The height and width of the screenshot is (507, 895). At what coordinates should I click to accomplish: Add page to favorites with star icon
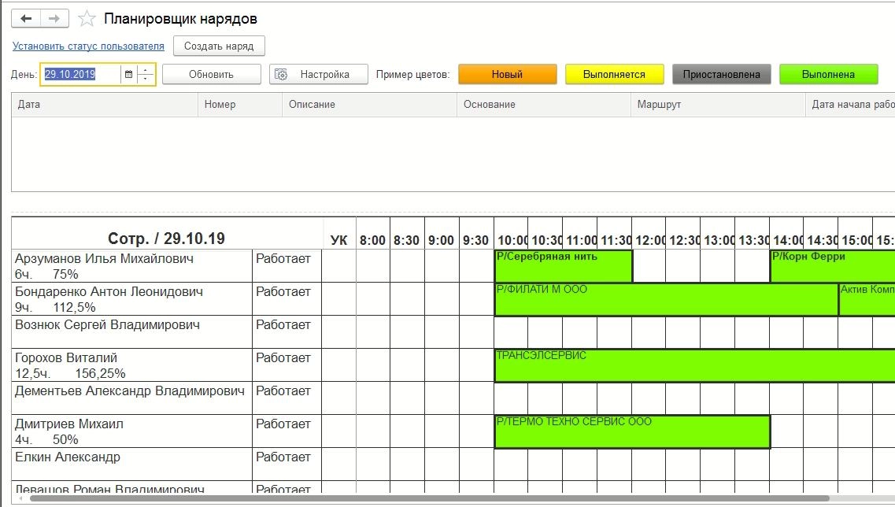(x=86, y=19)
